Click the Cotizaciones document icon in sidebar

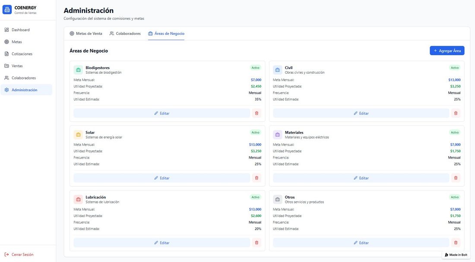tap(6, 54)
